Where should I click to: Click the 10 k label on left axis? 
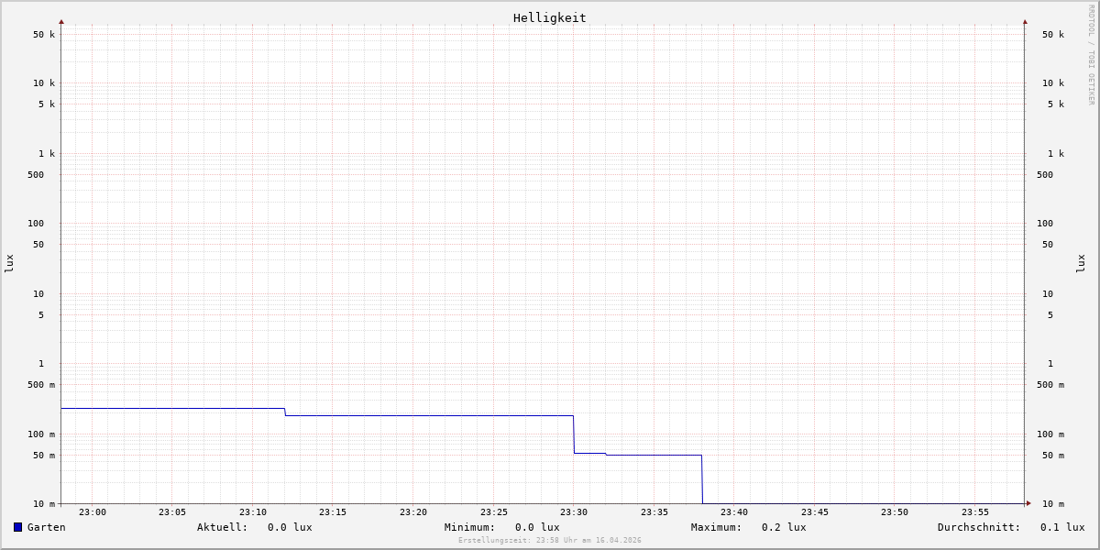[44, 83]
